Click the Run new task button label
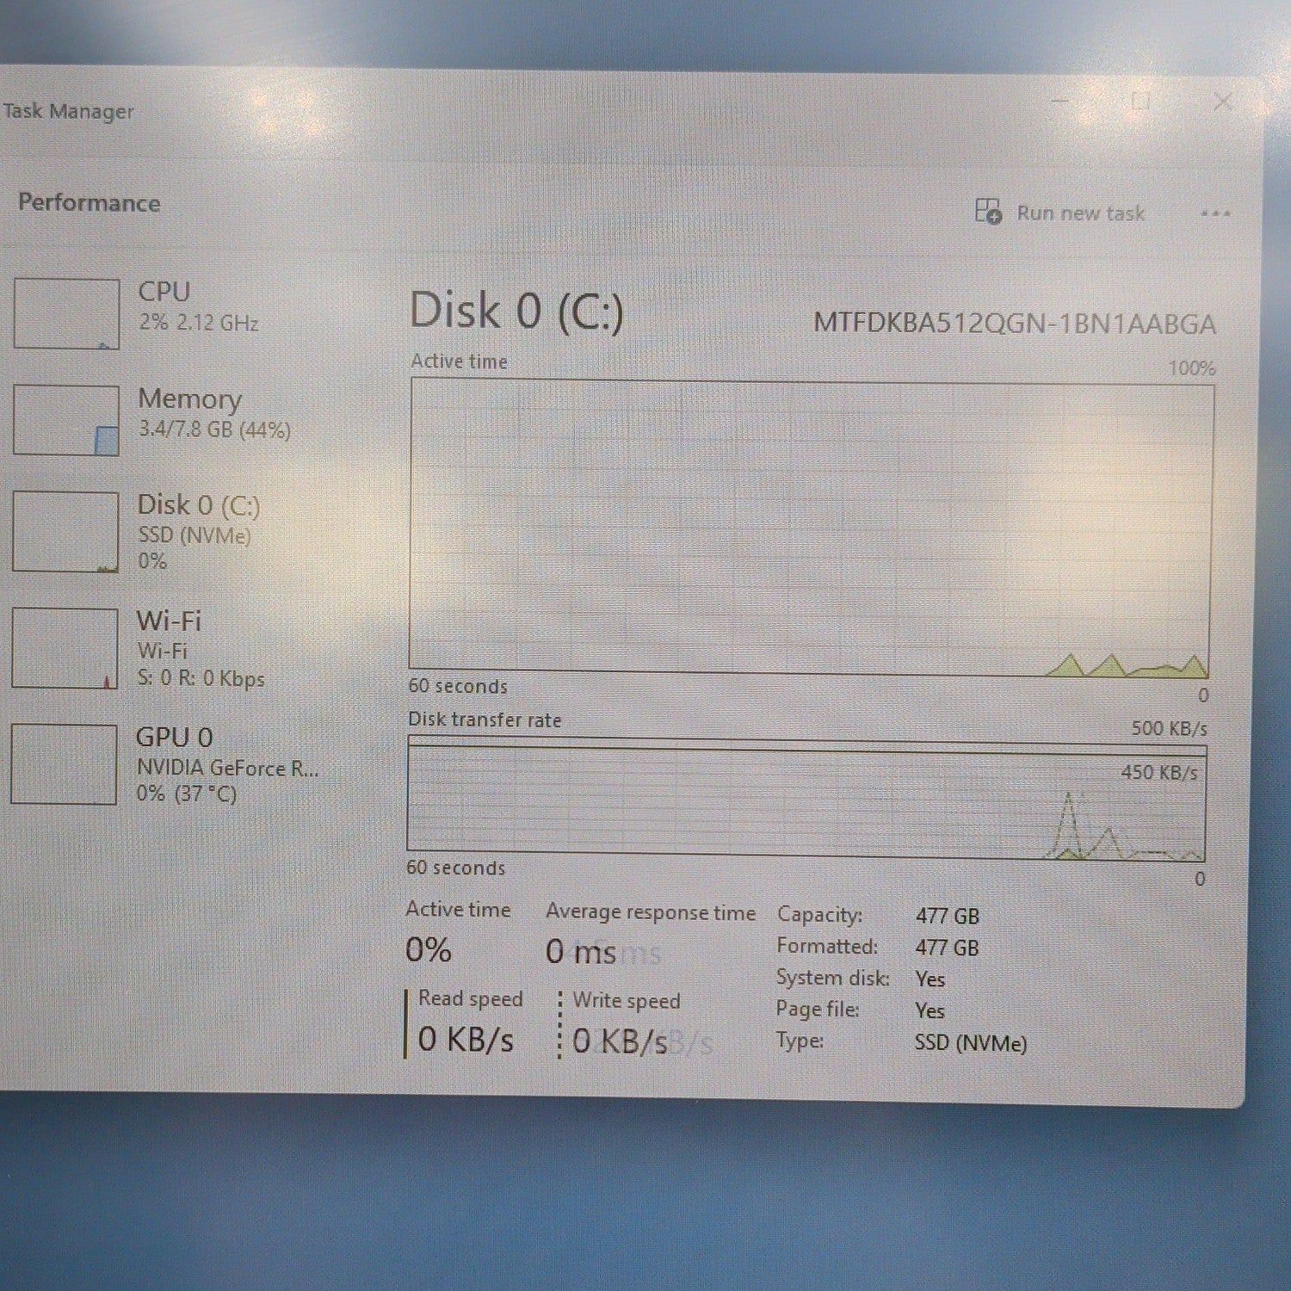Image resolution: width=1291 pixels, height=1291 pixels. coord(1080,213)
